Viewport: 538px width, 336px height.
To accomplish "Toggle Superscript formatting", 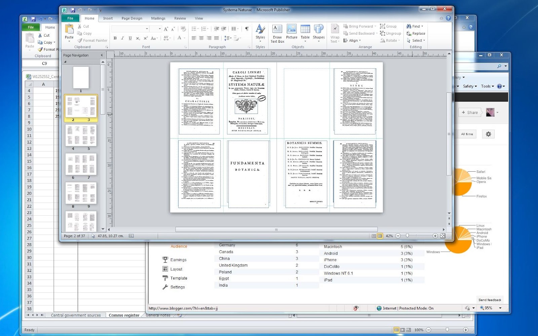I will click(146, 38).
